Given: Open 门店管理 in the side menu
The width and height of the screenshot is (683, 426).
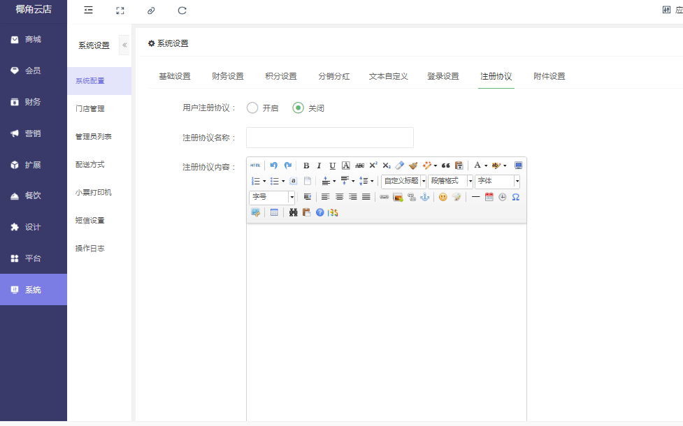Looking at the screenshot, I should click(90, 109).
